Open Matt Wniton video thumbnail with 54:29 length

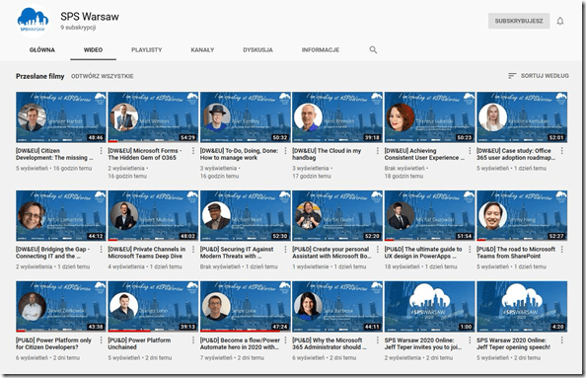153,117
